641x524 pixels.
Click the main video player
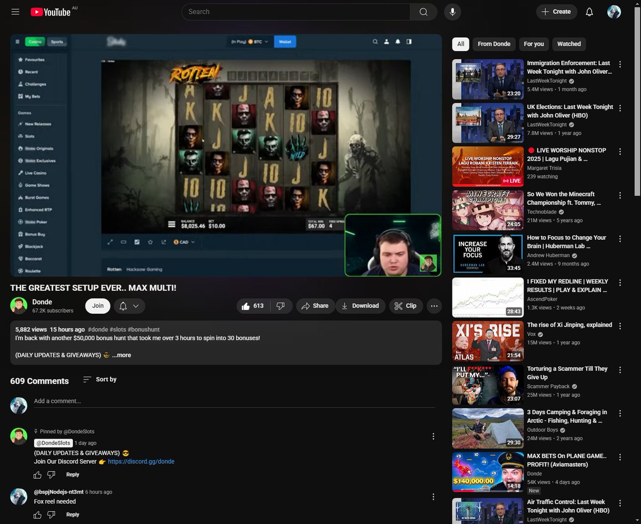(x=226, y=155)
